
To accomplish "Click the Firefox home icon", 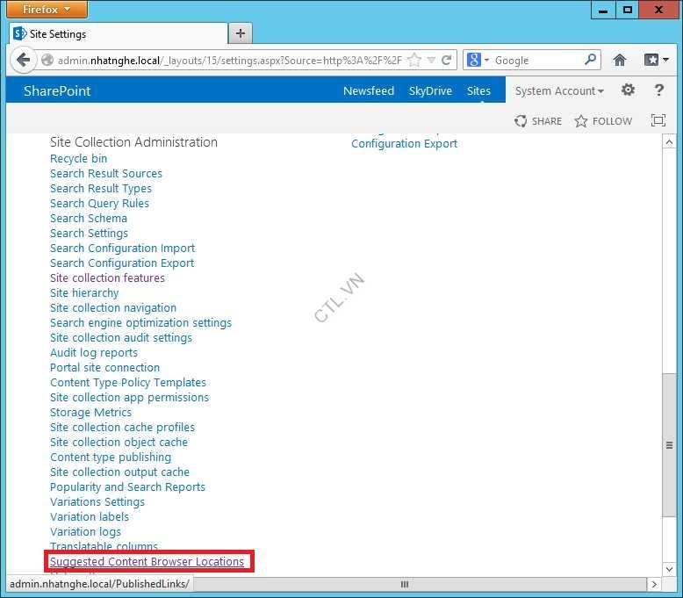I will pyautogui.click(x=620, y=60).
